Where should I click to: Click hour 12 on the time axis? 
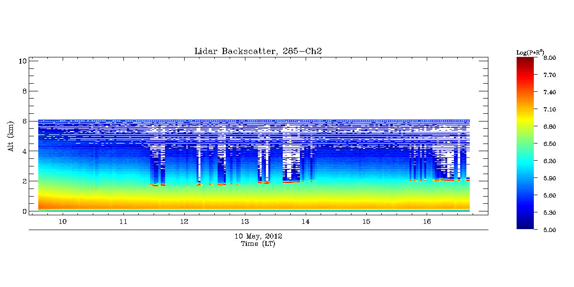tap(184, 222)
